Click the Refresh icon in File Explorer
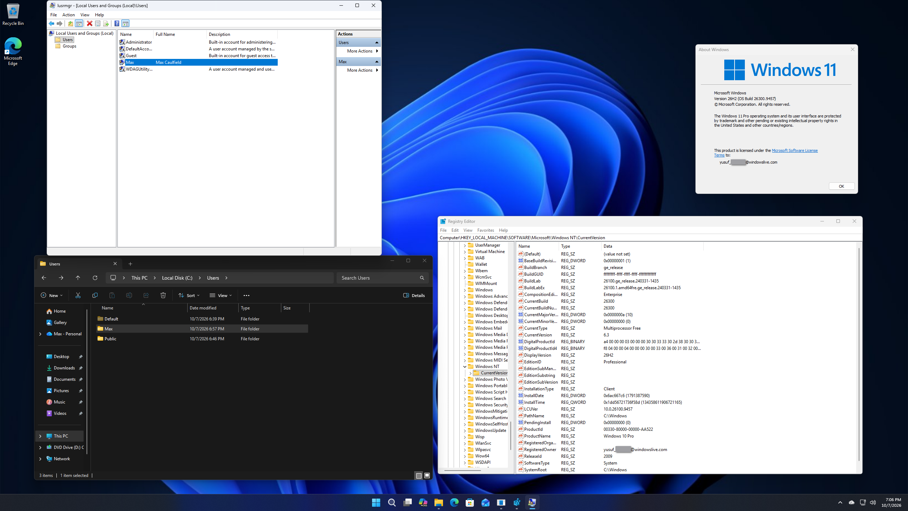 pyautogui.click(x=95, y=278)
